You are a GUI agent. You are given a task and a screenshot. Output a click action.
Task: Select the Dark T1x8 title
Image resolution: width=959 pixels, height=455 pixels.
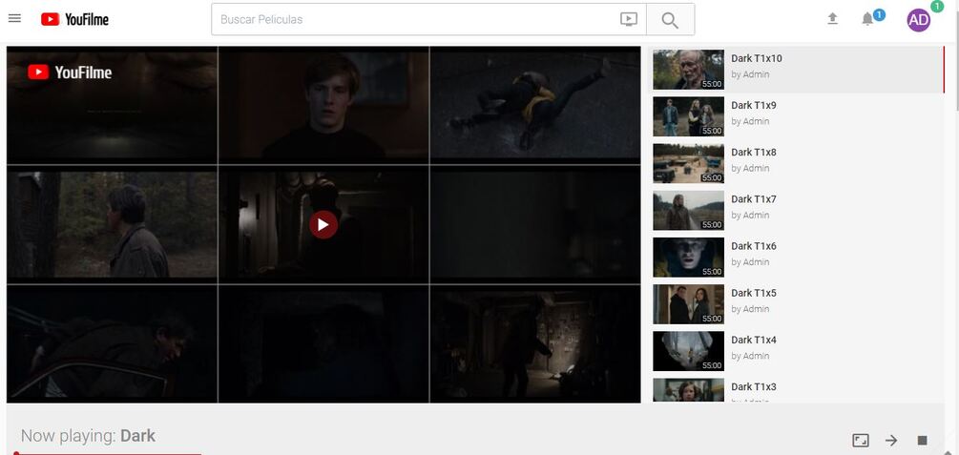tap(754, 153)
